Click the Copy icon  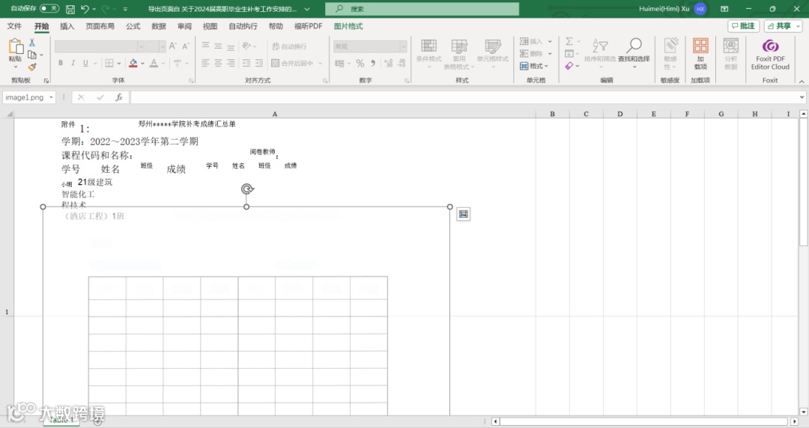tap(32, 55)
